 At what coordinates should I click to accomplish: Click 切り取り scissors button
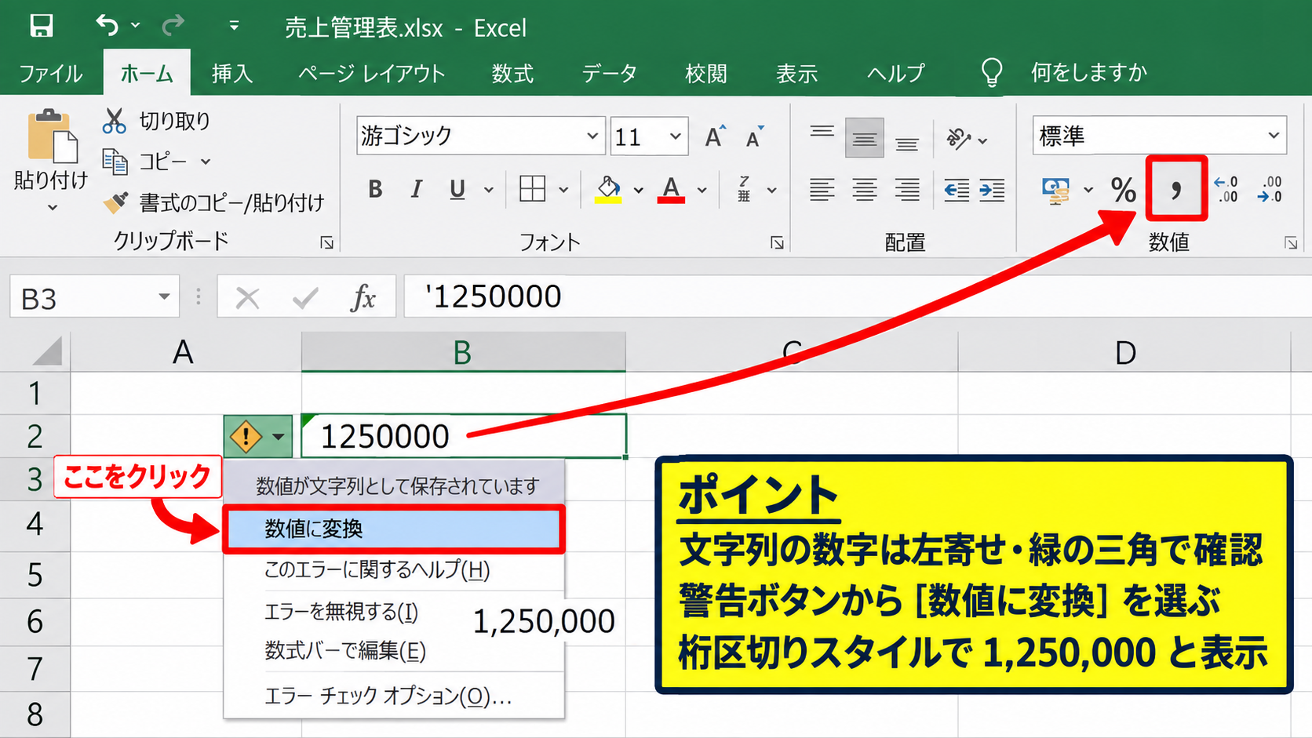[157, 121]
